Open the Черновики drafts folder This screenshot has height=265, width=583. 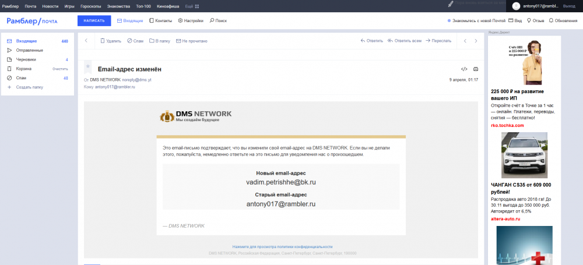coord(26,59)
